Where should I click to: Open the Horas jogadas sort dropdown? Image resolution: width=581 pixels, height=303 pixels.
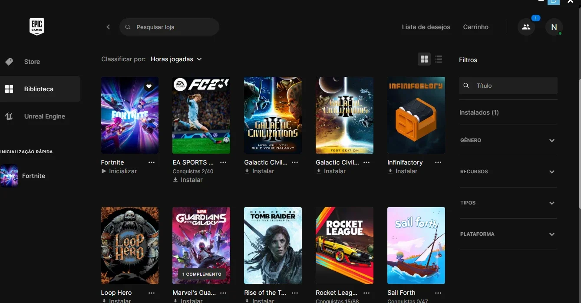(176, 59)
